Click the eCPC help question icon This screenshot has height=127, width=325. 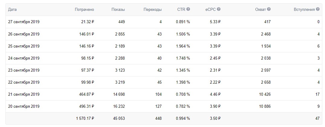coord(219,9)
